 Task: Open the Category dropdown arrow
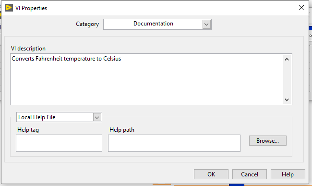[x=206, y=25]
